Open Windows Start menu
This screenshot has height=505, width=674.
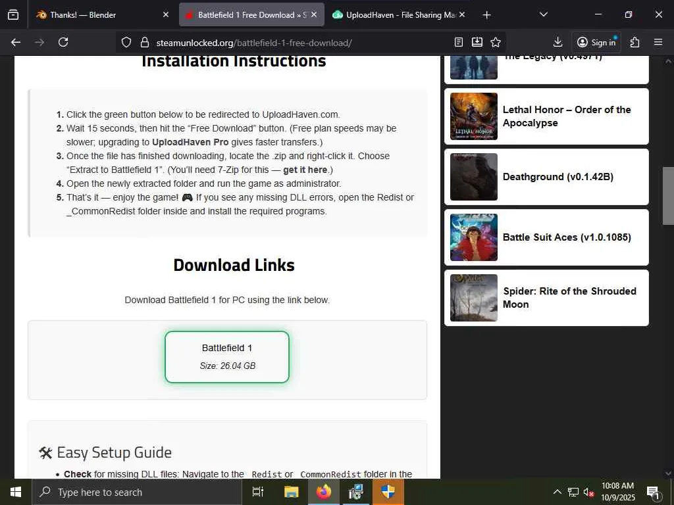(16, 492)
